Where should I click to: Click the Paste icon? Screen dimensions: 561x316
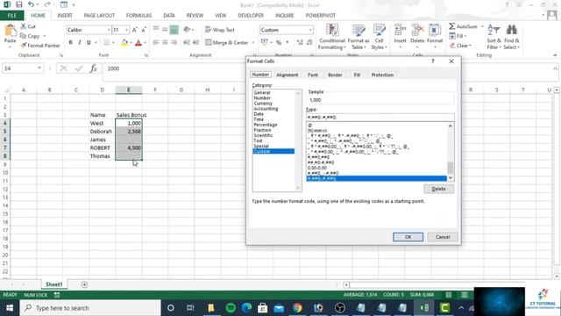(10, 31)
